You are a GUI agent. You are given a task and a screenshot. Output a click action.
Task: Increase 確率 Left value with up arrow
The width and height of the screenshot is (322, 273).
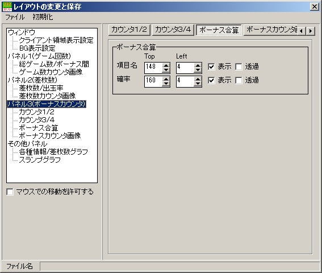(198, 79)
